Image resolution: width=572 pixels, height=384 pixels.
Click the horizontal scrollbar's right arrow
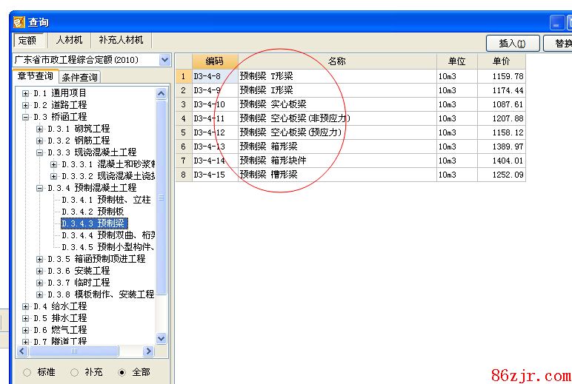click(149, 351)
